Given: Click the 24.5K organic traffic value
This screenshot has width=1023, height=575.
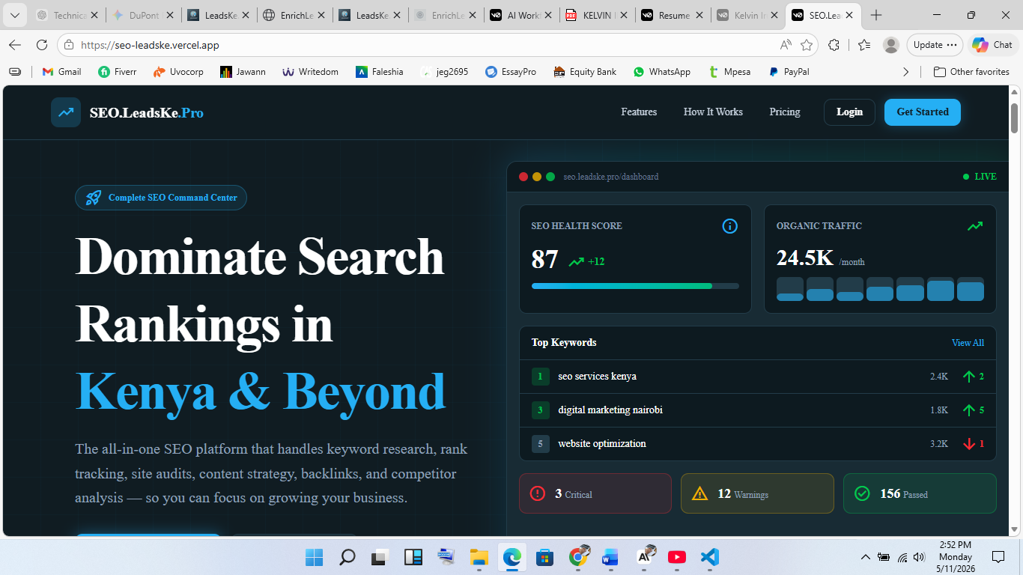Looking at the screenshot, I should click(805, 258).
